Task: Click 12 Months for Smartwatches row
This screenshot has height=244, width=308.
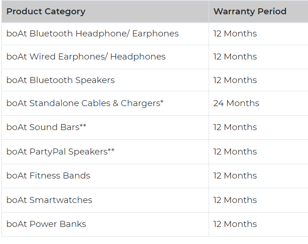Action: coord(235,200)
